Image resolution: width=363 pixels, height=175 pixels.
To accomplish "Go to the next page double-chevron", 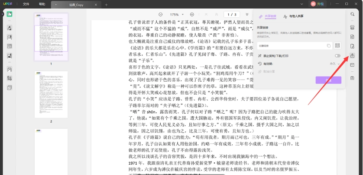I will click(247, 14).
